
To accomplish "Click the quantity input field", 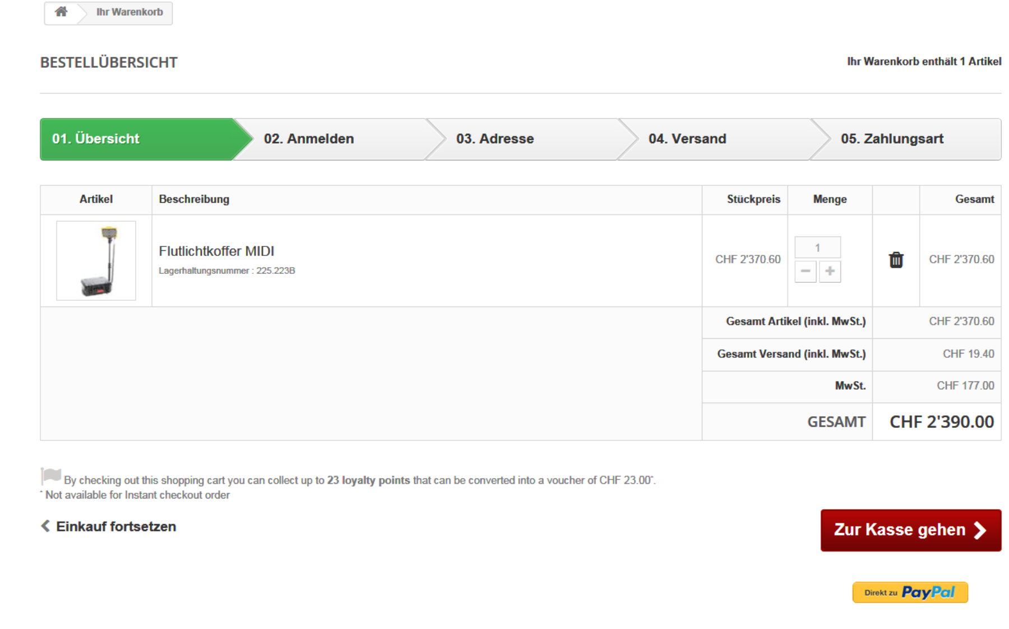I will (817, 248).
